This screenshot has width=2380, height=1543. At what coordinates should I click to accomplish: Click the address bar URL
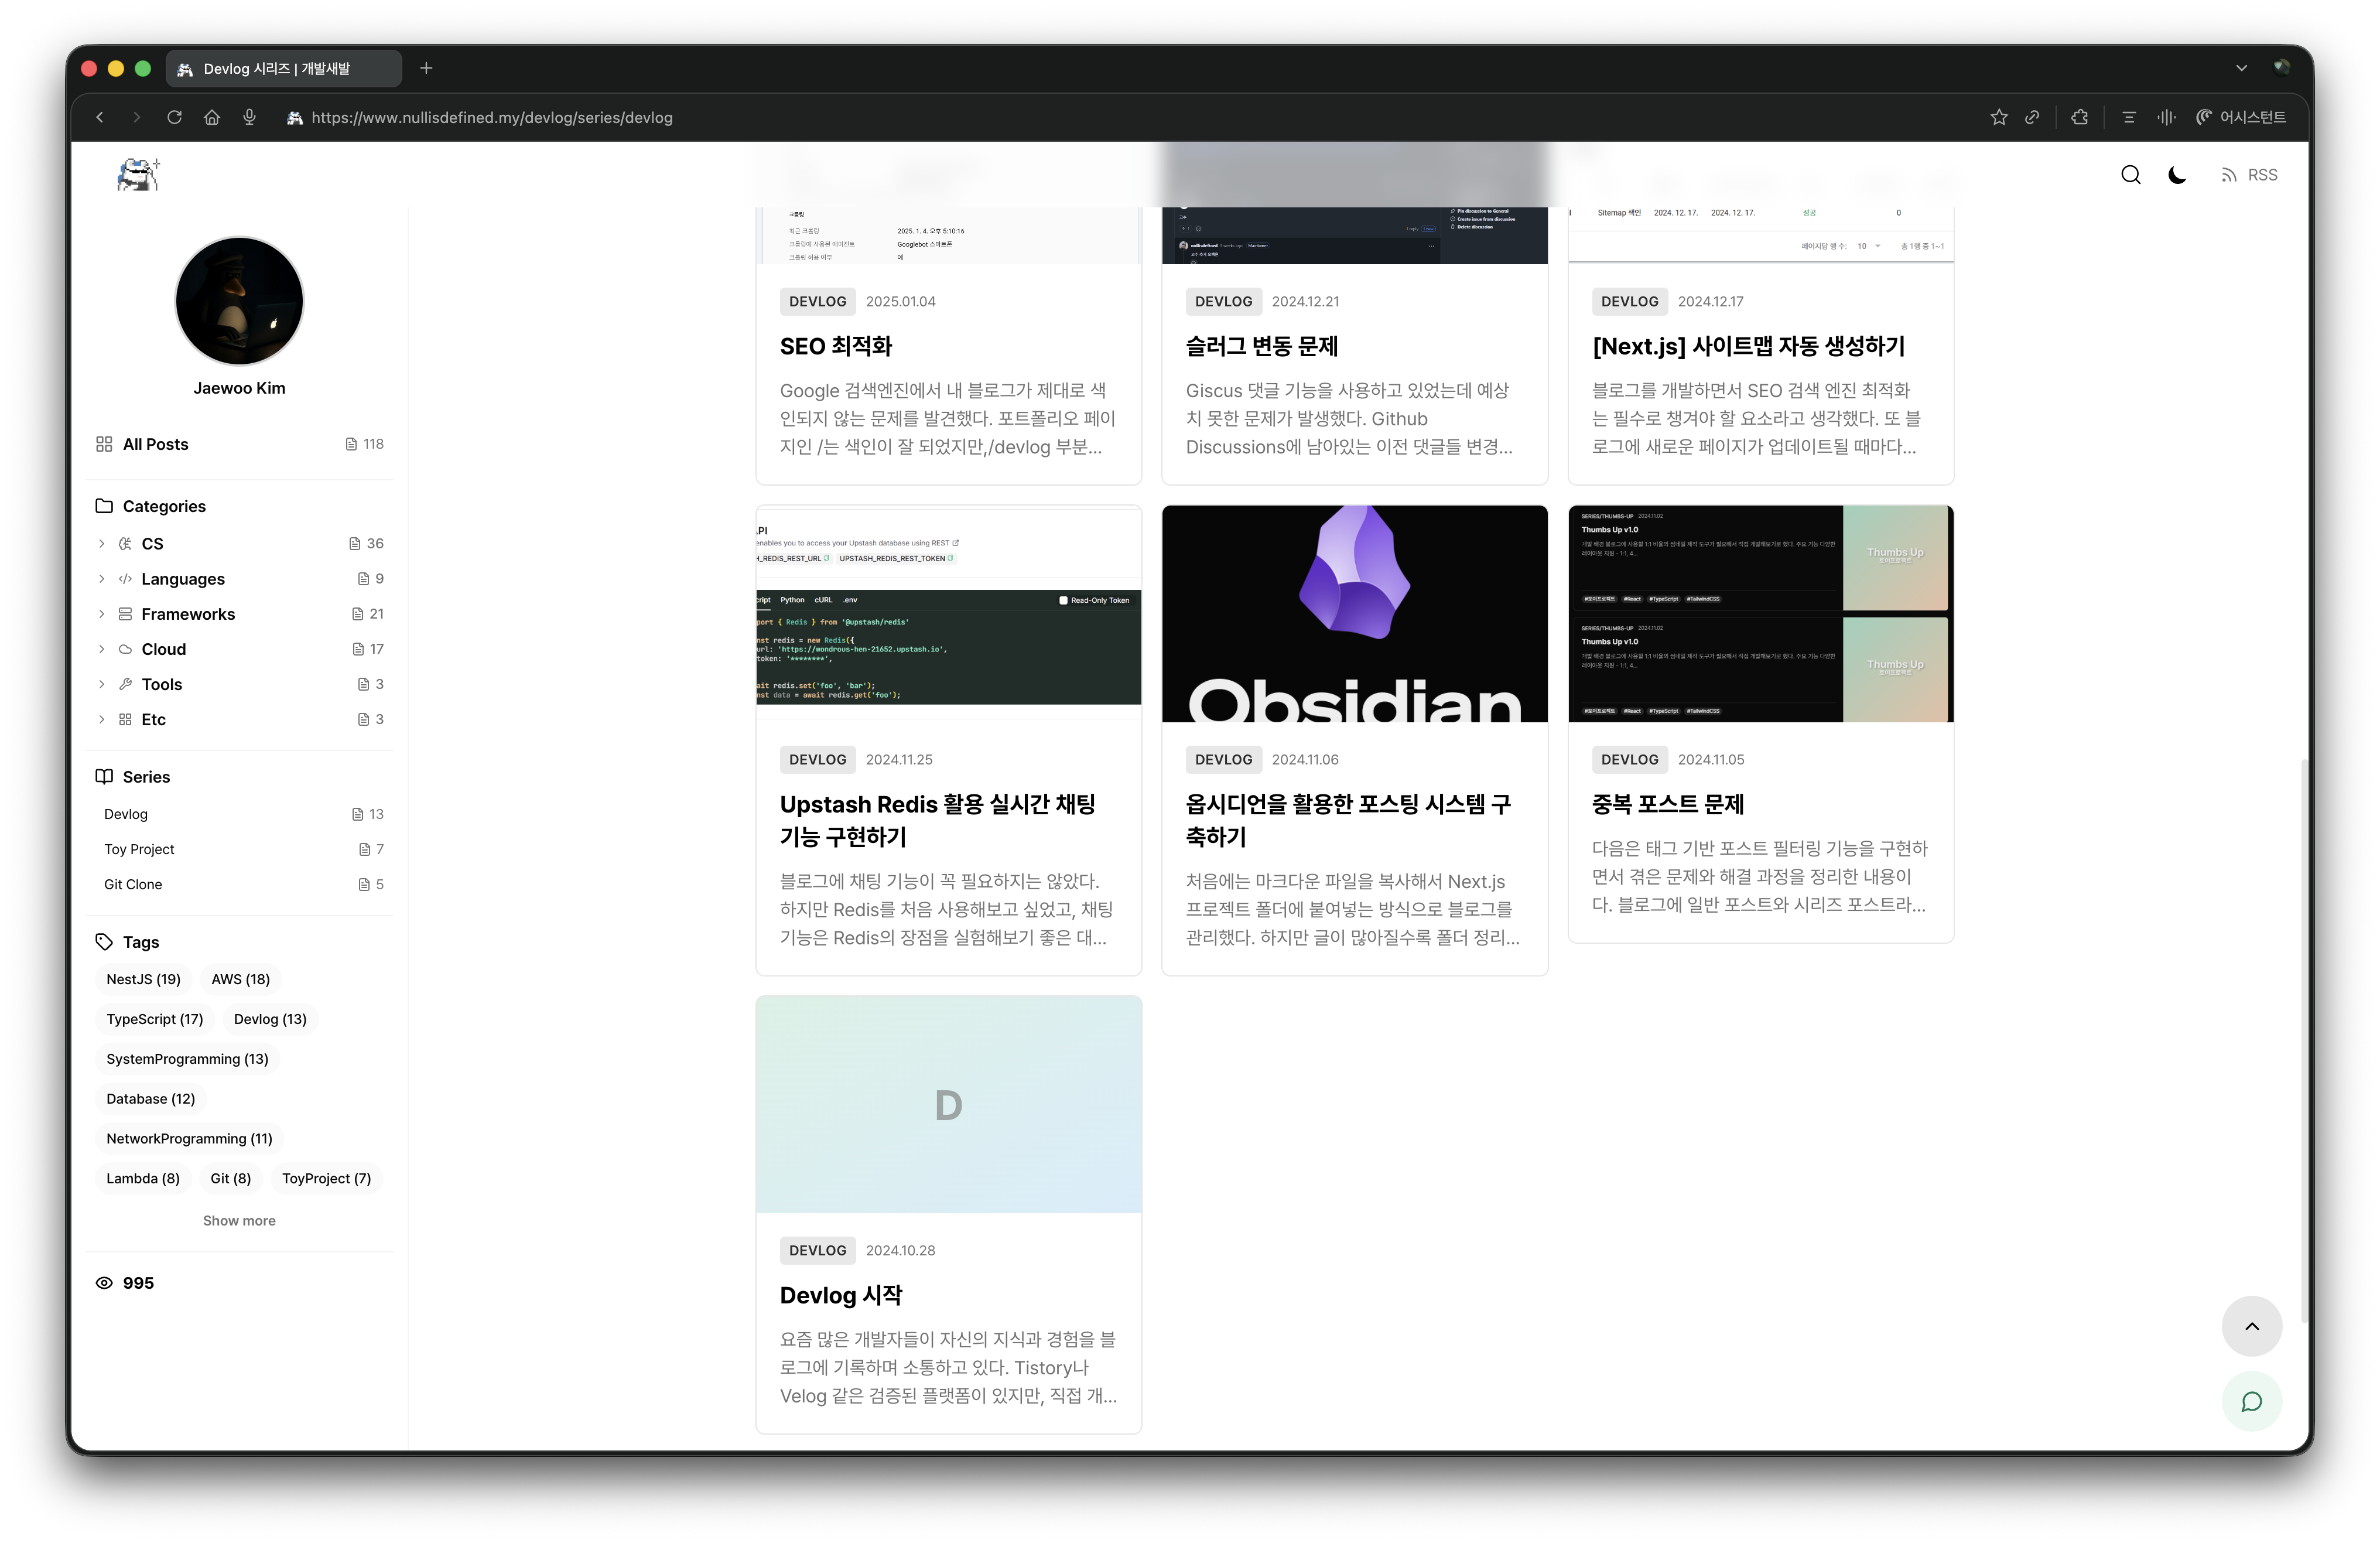pyautogui.click(x=491, y=117)
